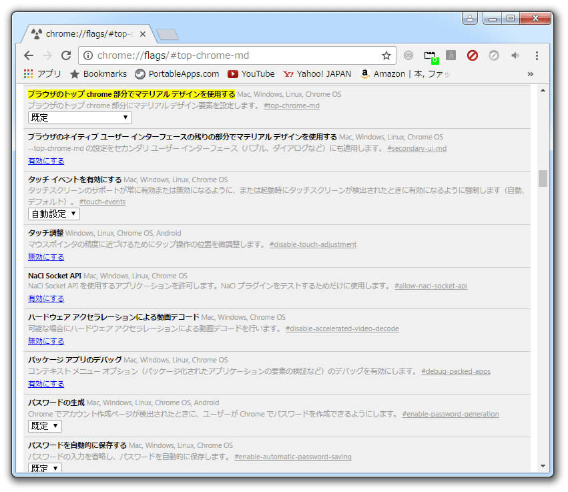Click the site info icon in address bar

pos(88,55)
